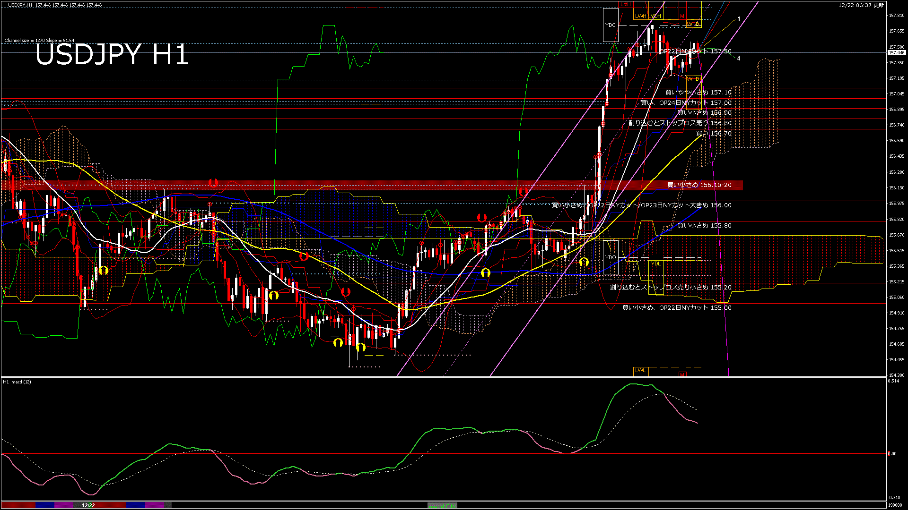Click the LWH level label
The width and height of the screenshot is (908, 510).
pos(640,16)
